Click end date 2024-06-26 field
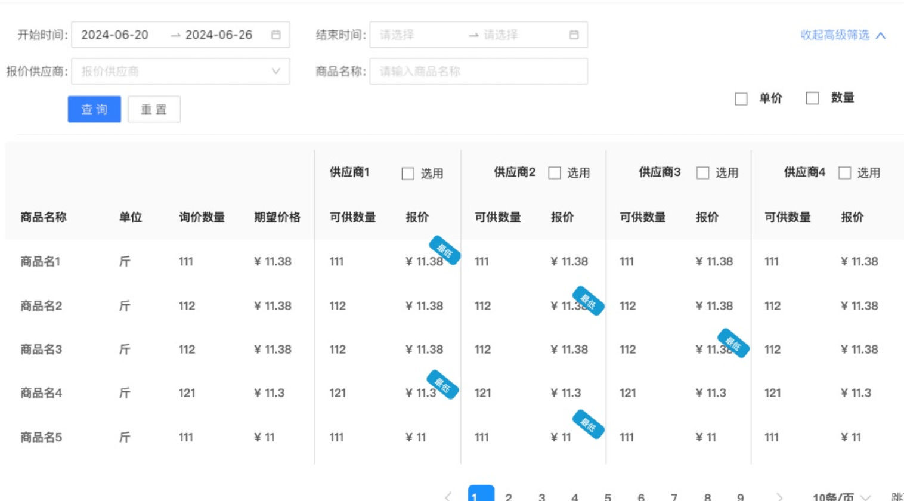Image resolution: width=904 pixels, height=501 pixels. [x=219, y=35]
